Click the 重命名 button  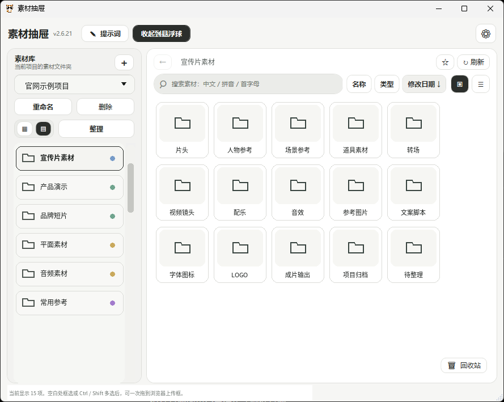[x=43, y=107]
